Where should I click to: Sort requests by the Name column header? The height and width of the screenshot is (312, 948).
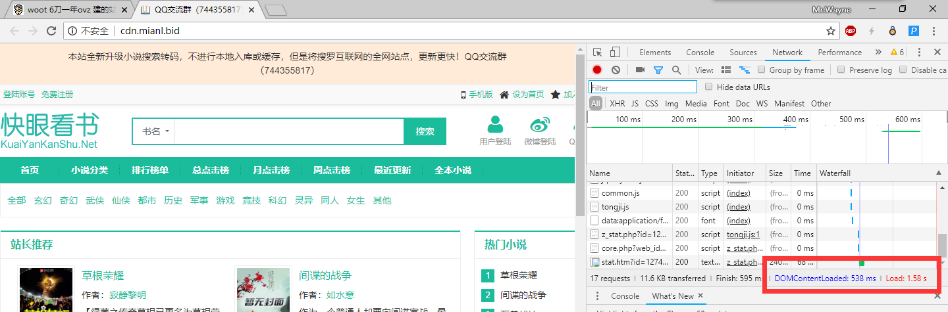[x=629, y=173]
